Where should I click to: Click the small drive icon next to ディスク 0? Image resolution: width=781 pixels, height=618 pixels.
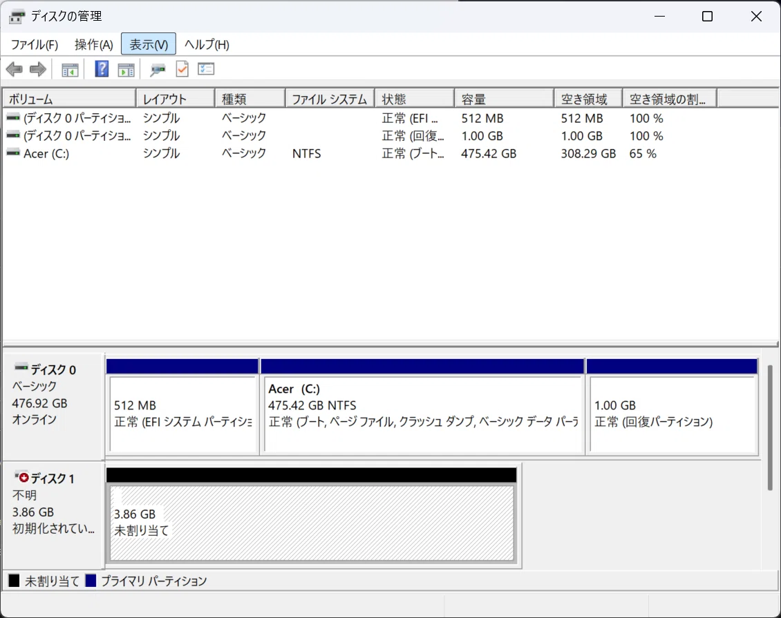pyautogui.click(x=21, y=368)
